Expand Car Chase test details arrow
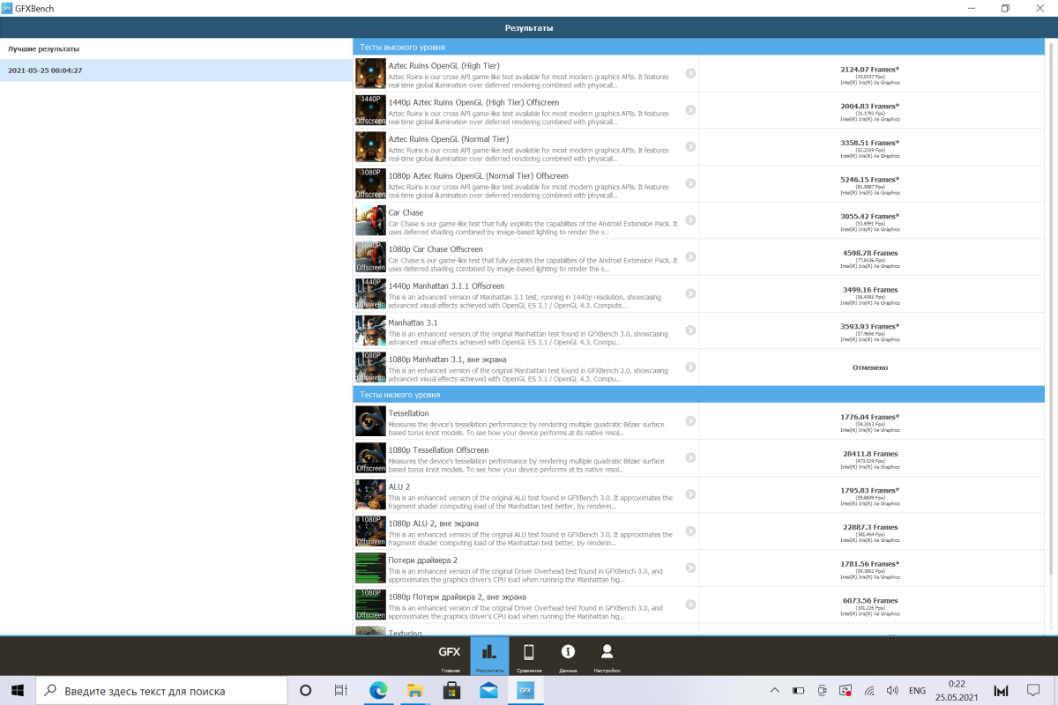1058x705 pixels. click(690, 220)
